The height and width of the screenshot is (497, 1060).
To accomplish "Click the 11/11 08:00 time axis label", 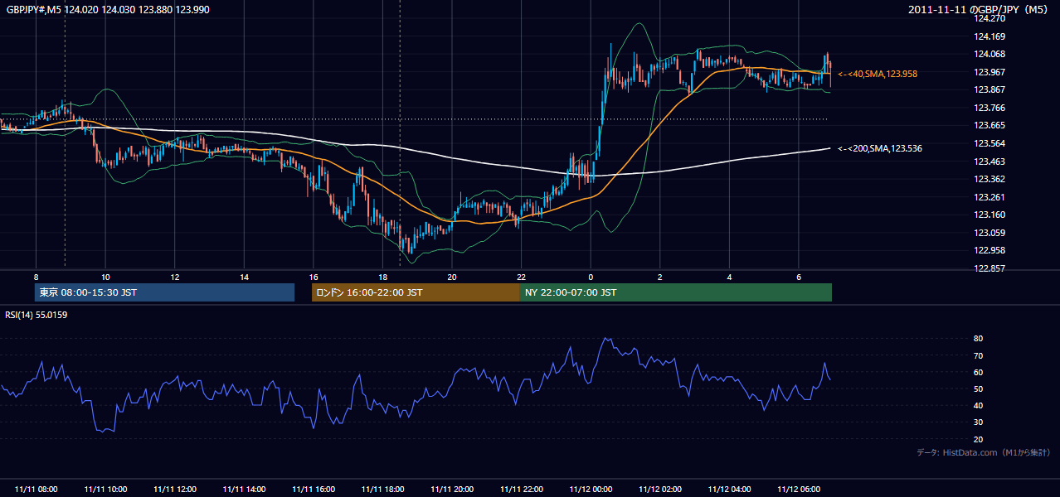I will click(x=36, y=490).
